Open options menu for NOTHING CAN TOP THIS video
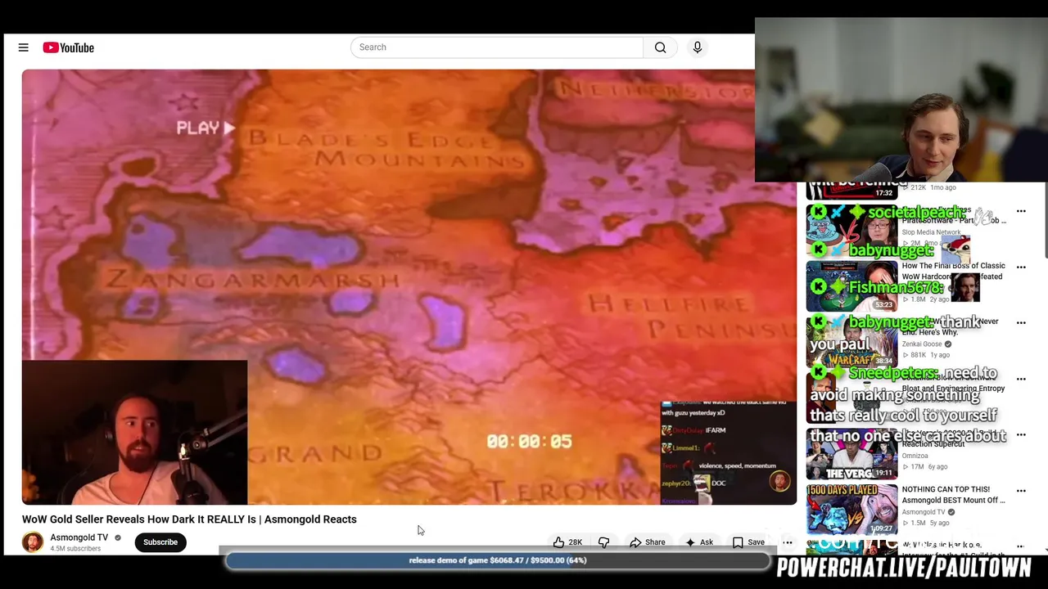 (1021, 491)
